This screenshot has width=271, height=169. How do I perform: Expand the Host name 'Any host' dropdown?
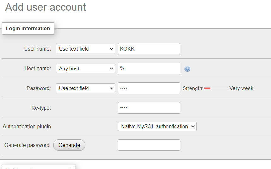(85, 69)
